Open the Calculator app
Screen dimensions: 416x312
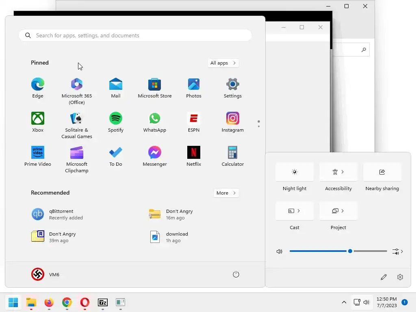coord(233,156)
